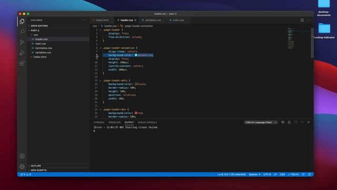Image resolution: width=337 pixels, height=190 pixels.
Task: Expand the NPM Scripts section
Action: click(38, 170)
